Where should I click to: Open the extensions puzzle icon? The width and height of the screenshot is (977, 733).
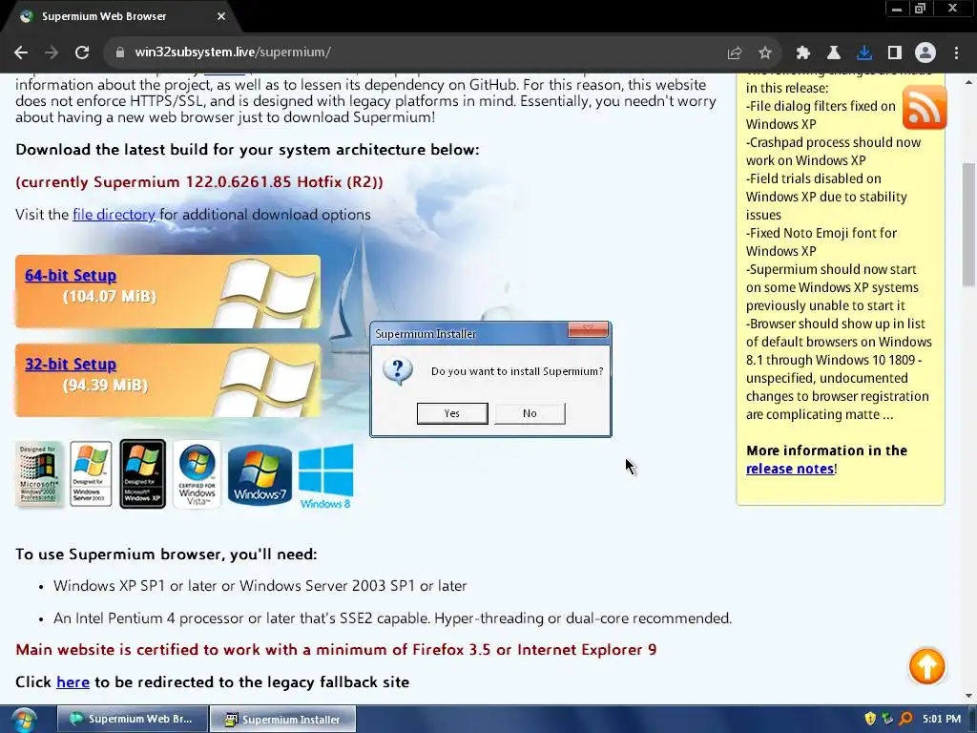click(x=802, y=53)
